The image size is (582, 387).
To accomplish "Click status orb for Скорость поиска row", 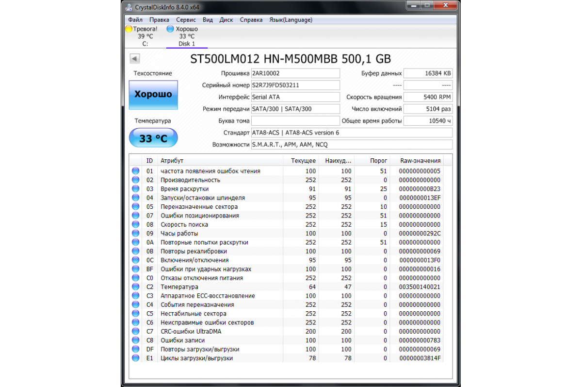I will [x=135, y=224].
